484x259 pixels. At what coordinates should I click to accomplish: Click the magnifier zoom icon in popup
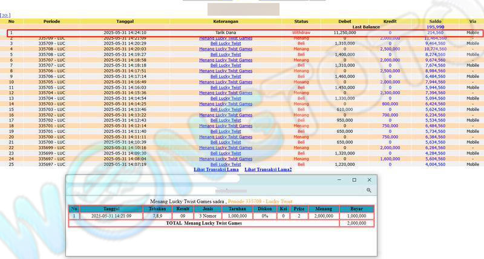(x=368, y=190)
